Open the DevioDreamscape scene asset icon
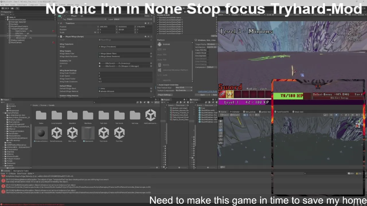The height and width of the screenshot is (206, 367). 57,133
